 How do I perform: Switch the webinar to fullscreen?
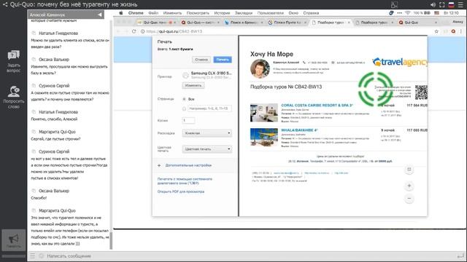(442, 5)
